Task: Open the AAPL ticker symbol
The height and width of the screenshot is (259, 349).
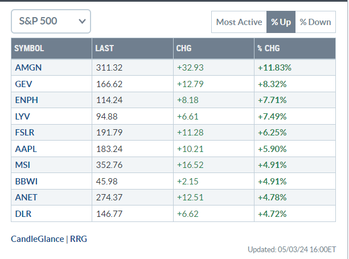Action: (27, 149)
